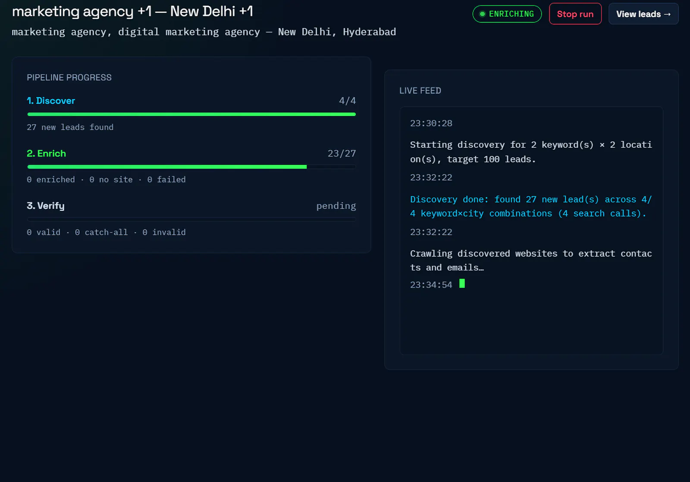Click the keywords and cities subtitle line
The width and height of the screenshot is (690, 482).
pyautogui.click(x=204, y=32)
